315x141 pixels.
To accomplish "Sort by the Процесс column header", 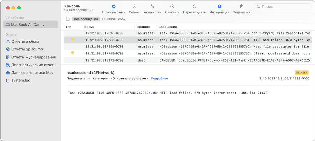I will [x=145, y=27].
